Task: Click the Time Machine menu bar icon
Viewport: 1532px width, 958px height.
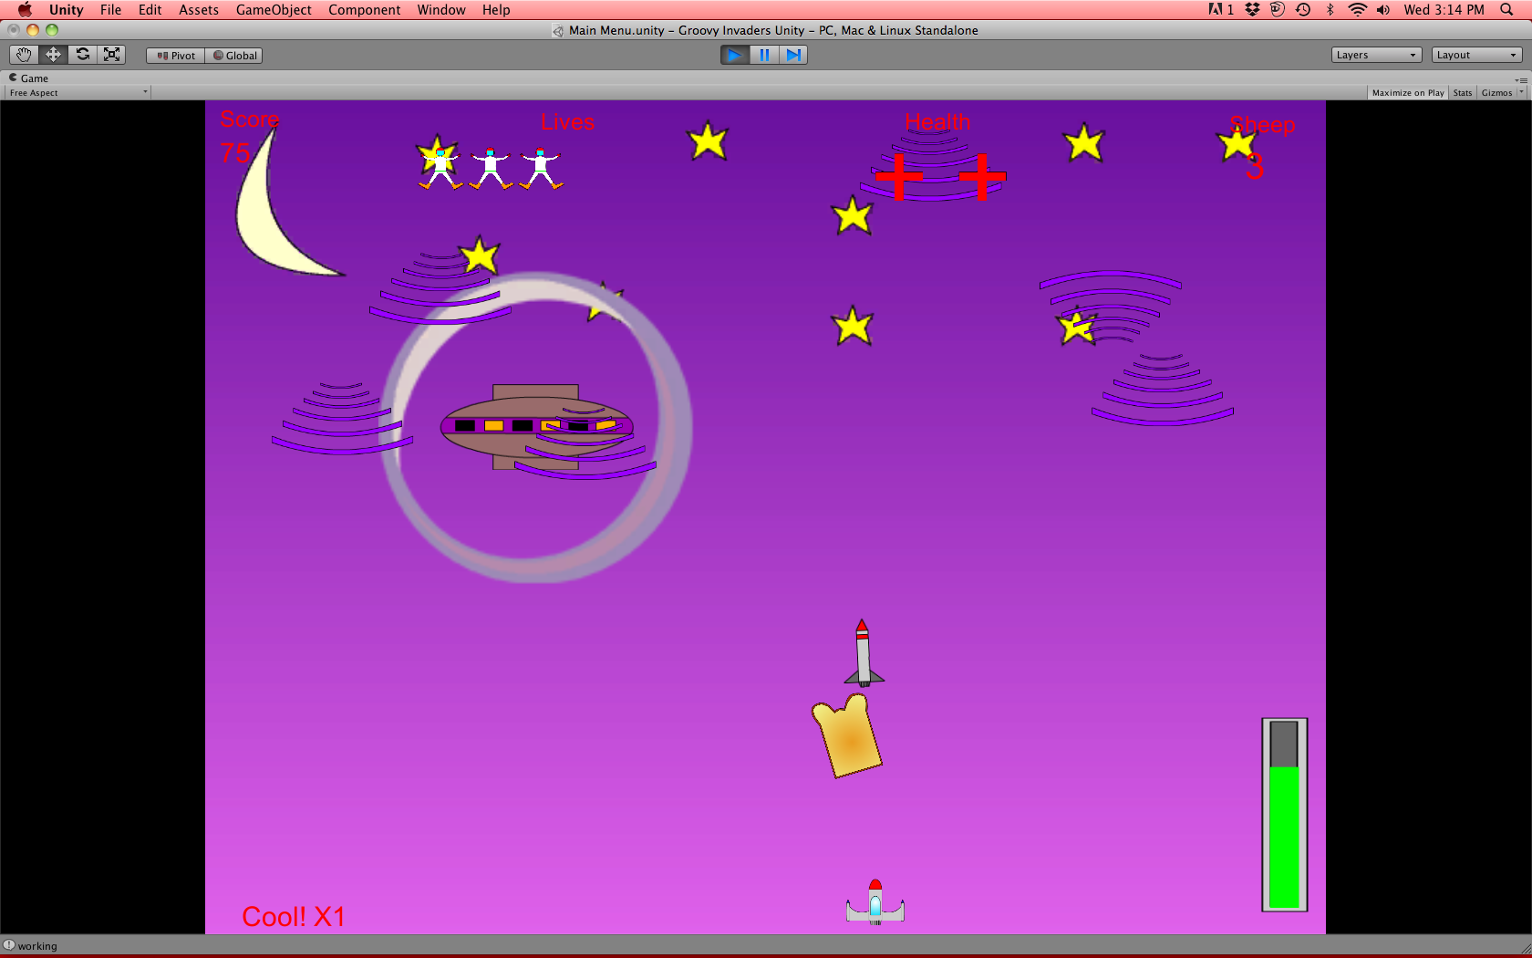Action: click(x=1303, y=9)
